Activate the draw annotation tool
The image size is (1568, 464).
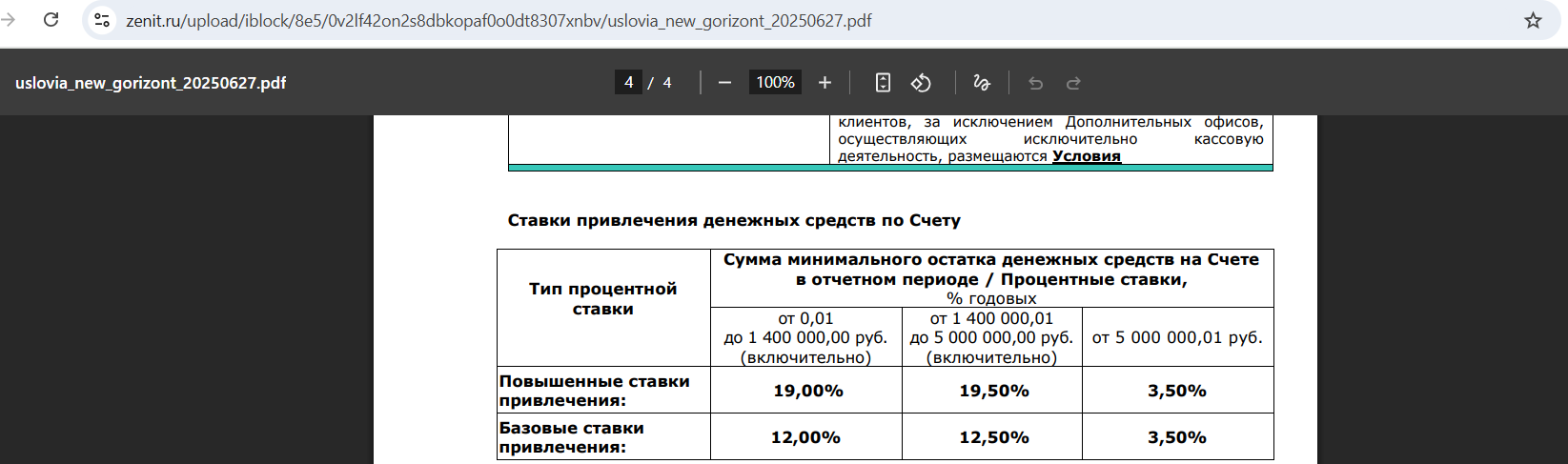[x=982, y=83]
